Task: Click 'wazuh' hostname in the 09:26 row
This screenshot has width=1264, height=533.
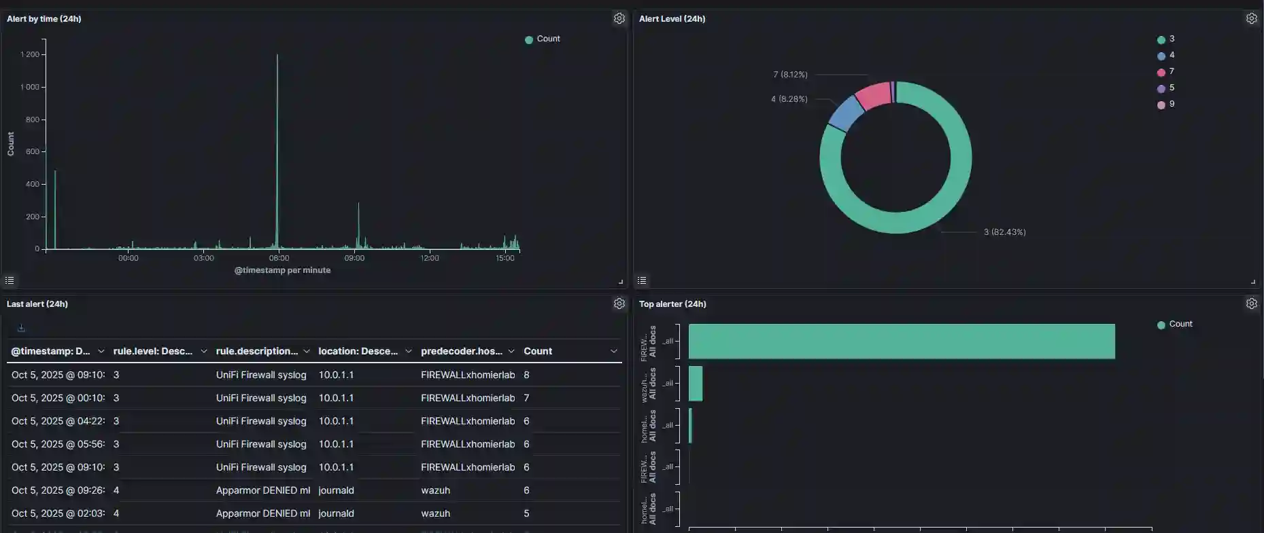Action: pyautogui.click(x=435, y=490)
